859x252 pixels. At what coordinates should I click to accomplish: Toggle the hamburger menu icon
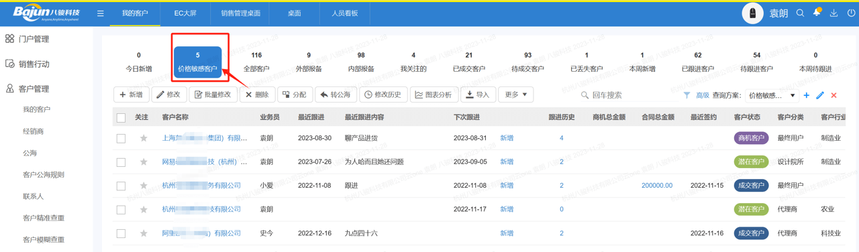pos(100,13)
